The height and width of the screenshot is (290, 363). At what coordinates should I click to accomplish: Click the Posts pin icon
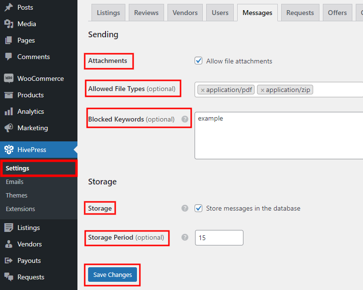tap(9, 7)
